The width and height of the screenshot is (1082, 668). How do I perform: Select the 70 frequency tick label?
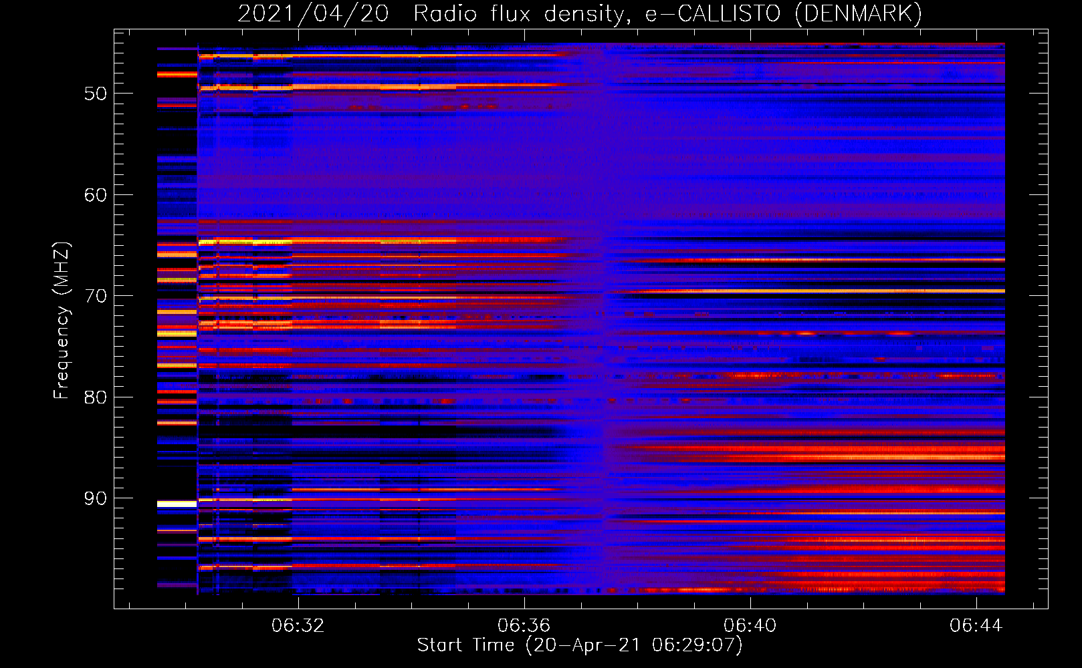(96, 296)
